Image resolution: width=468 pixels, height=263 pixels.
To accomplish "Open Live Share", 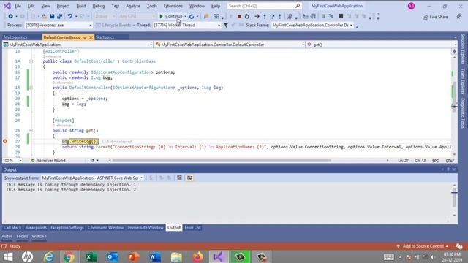I will click(x=435, y=17).
